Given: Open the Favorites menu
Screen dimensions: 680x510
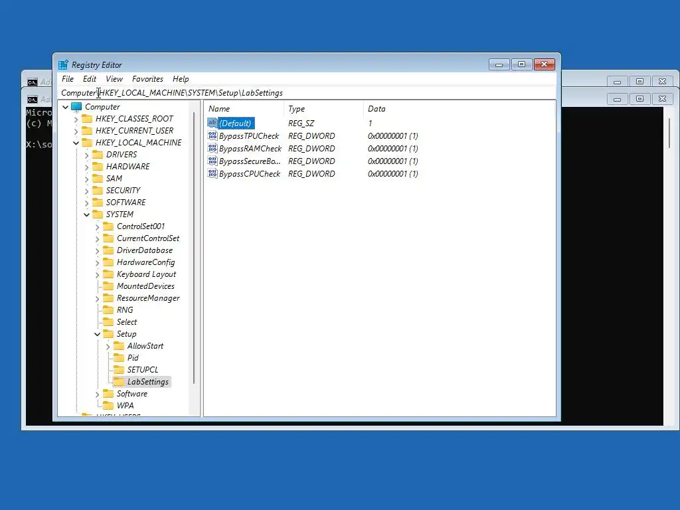Looking at the screenshot, I should tap(147, 79).
